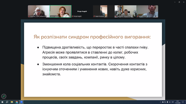Show hidden system tray icons
Image resolution: width=186 pixels, height=104 pixels.
[x=160, y=102]
